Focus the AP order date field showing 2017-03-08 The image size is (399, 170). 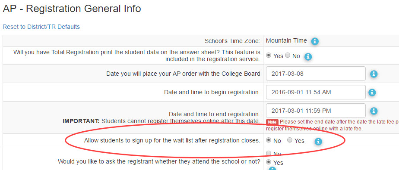(316, 74)
